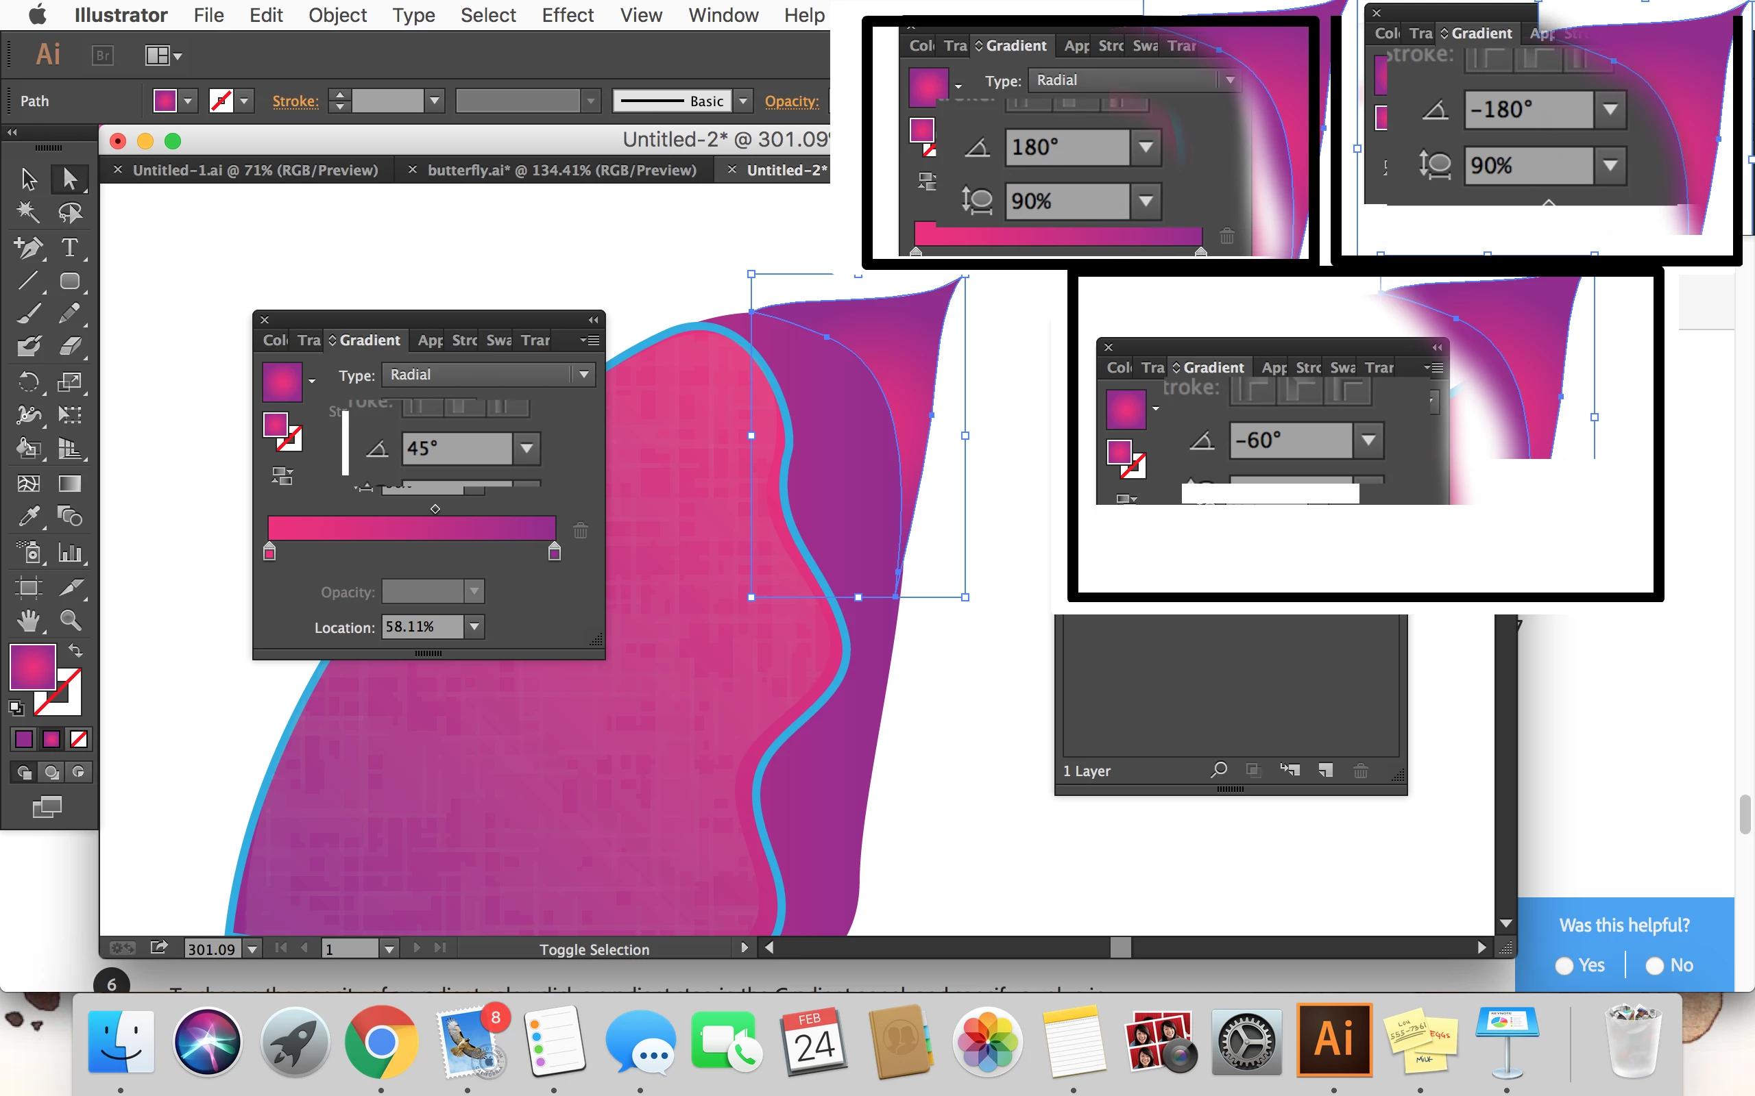Image resolution: width=1755 pixels, height=1096 pixels.
Task: Select the Zoom tool in toolbar
Action: (x=70, y=621)
